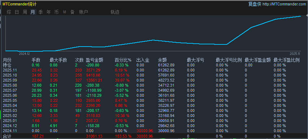The height and width of the screenshot is (139, 308).
Task: Click the 2025.11 chart axis label
Action: click(x=295, y=53)
